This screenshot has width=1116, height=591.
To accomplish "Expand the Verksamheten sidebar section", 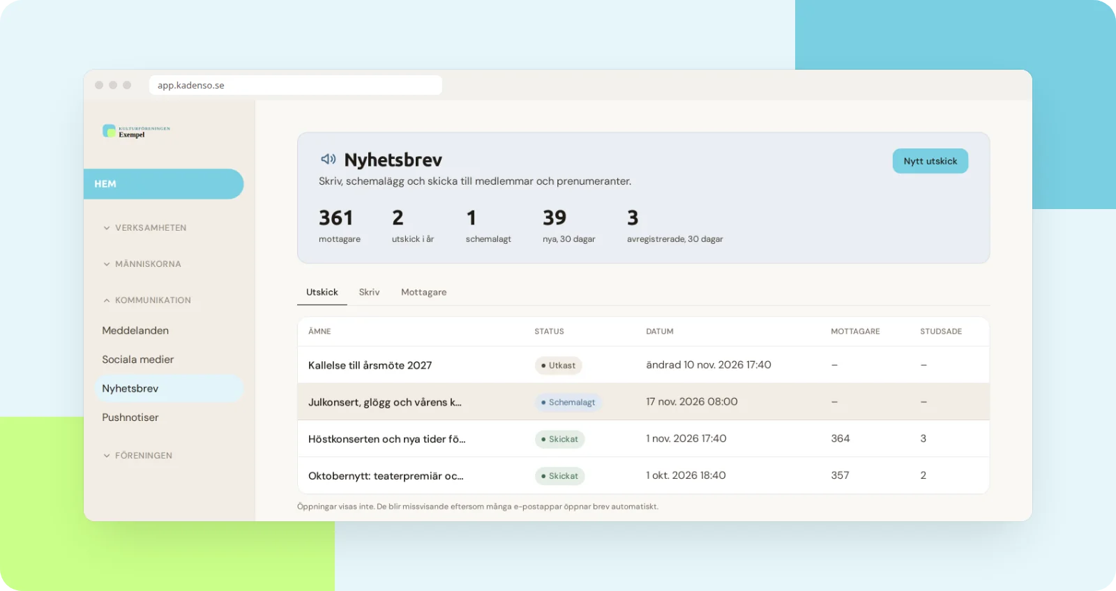I will [144, 228].
